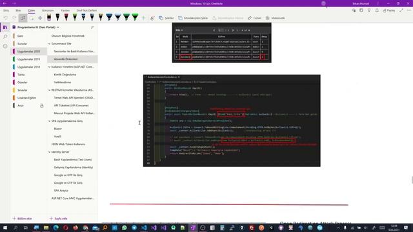Image resolution: width=413 pixels, height=232 pixels.
Task: Choose the blue tipped pen
Action: [x=83, y=17]
